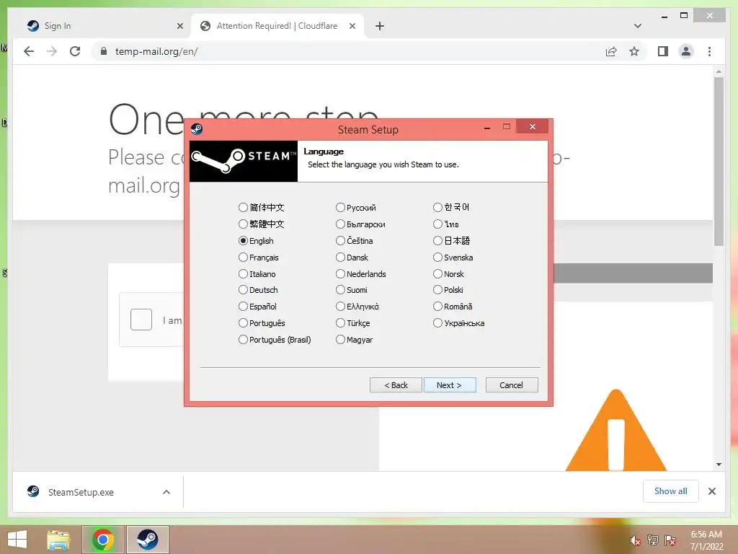The width and height of the screenshot is (738, 554).
Task: Select the Čeština radio button
Action: (340, 241)
